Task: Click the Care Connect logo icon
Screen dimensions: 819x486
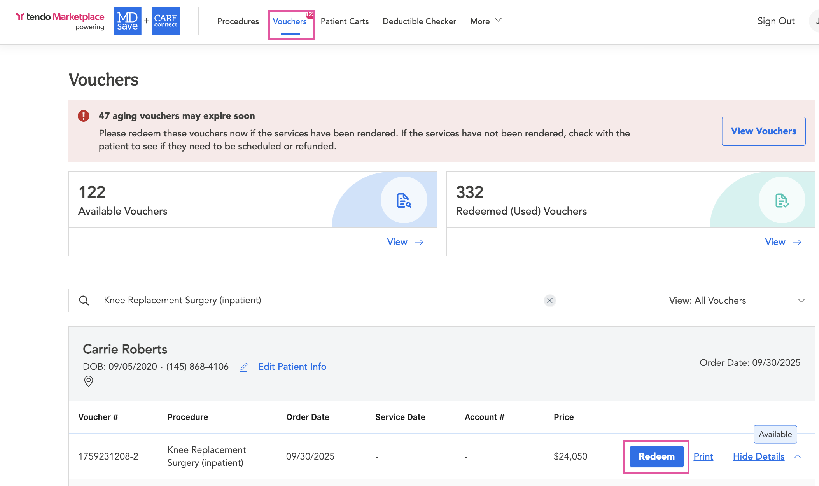Action: pos(166,21)
